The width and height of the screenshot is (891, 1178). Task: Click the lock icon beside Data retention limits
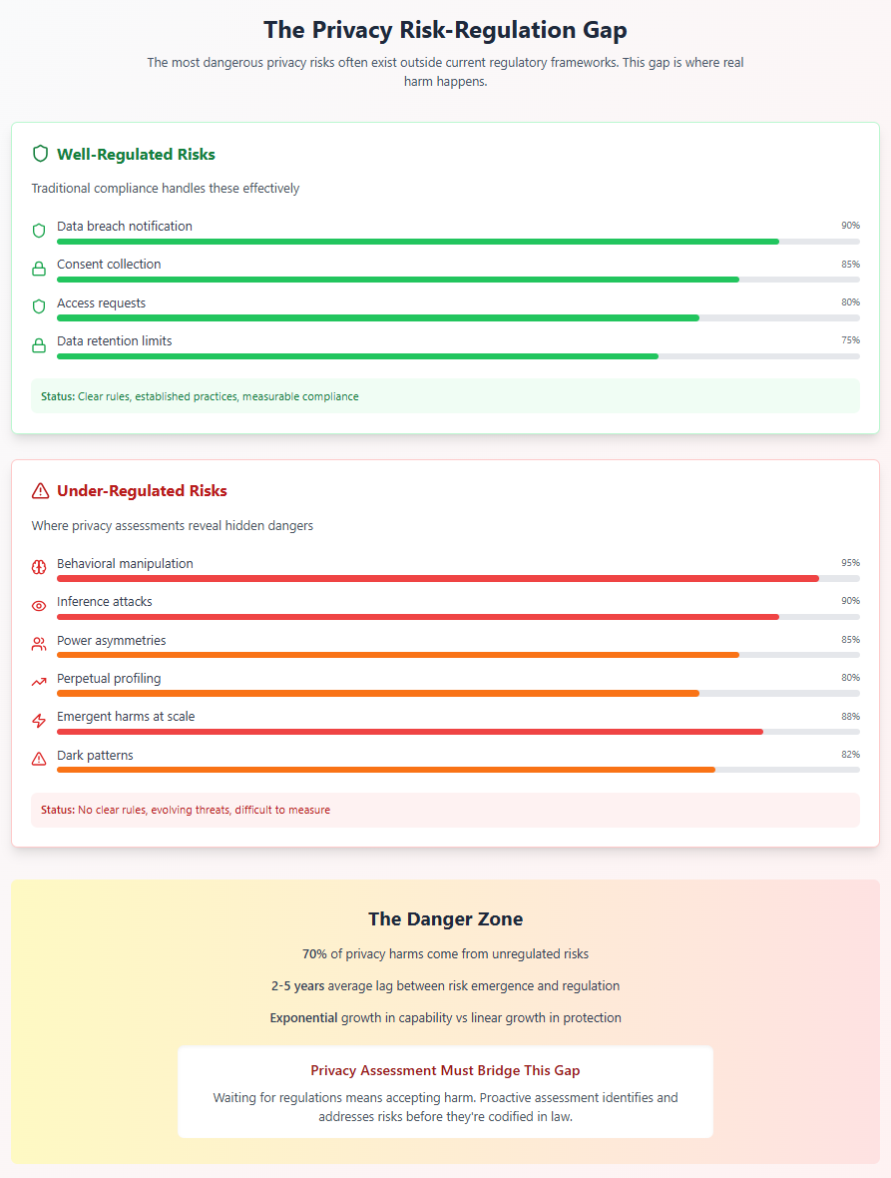pyautogui.click(x=39, y=345)
